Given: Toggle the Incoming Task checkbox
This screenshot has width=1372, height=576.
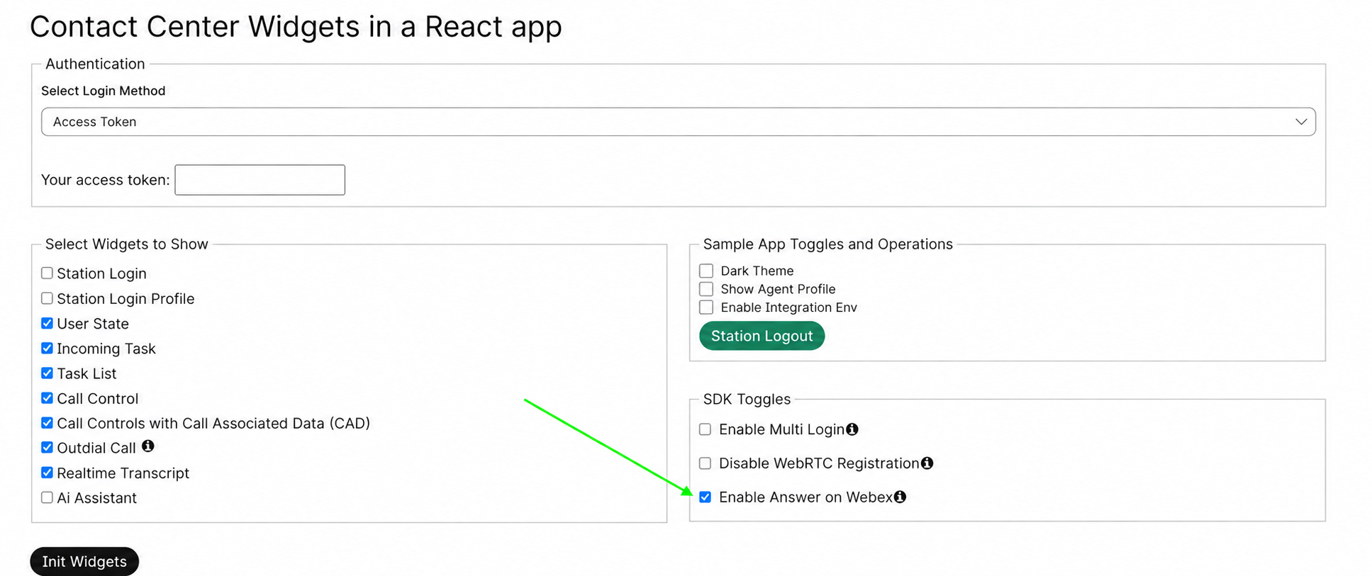Looking at the screenshot, I should pyautogui.click(x=47, y=348).
